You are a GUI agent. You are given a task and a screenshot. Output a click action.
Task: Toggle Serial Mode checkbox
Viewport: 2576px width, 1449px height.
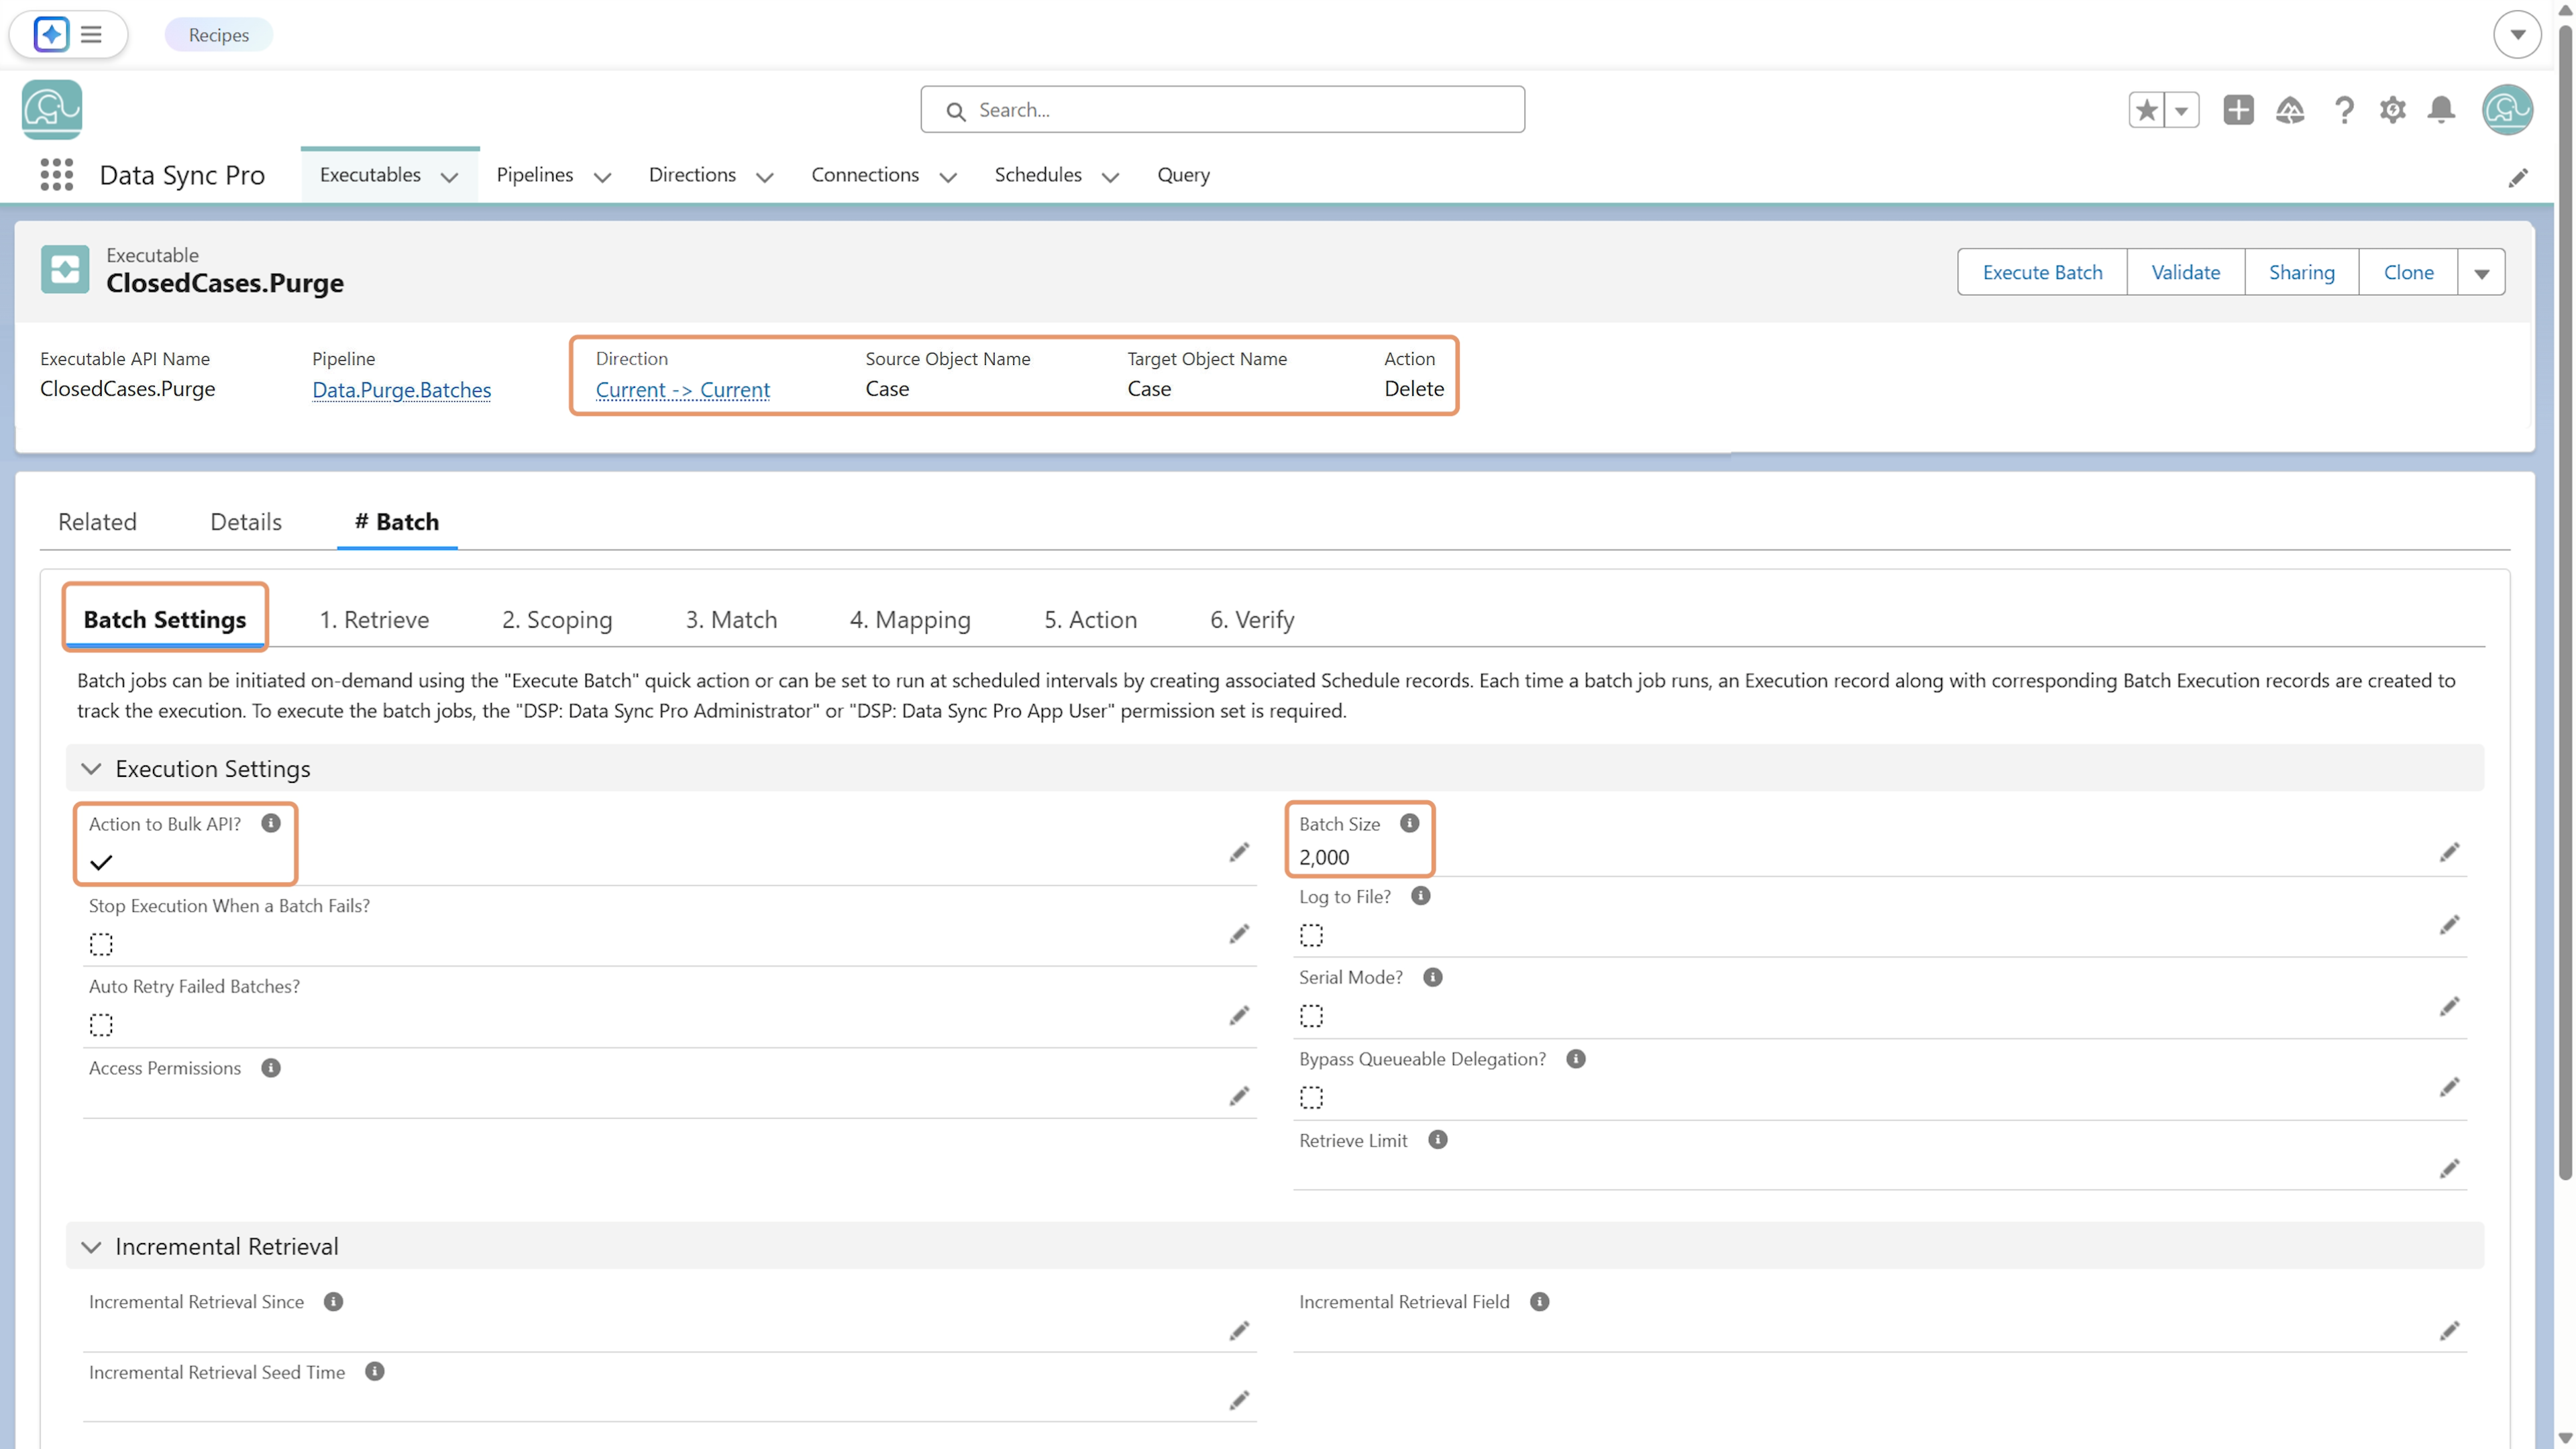[x=1311, y=1016]
